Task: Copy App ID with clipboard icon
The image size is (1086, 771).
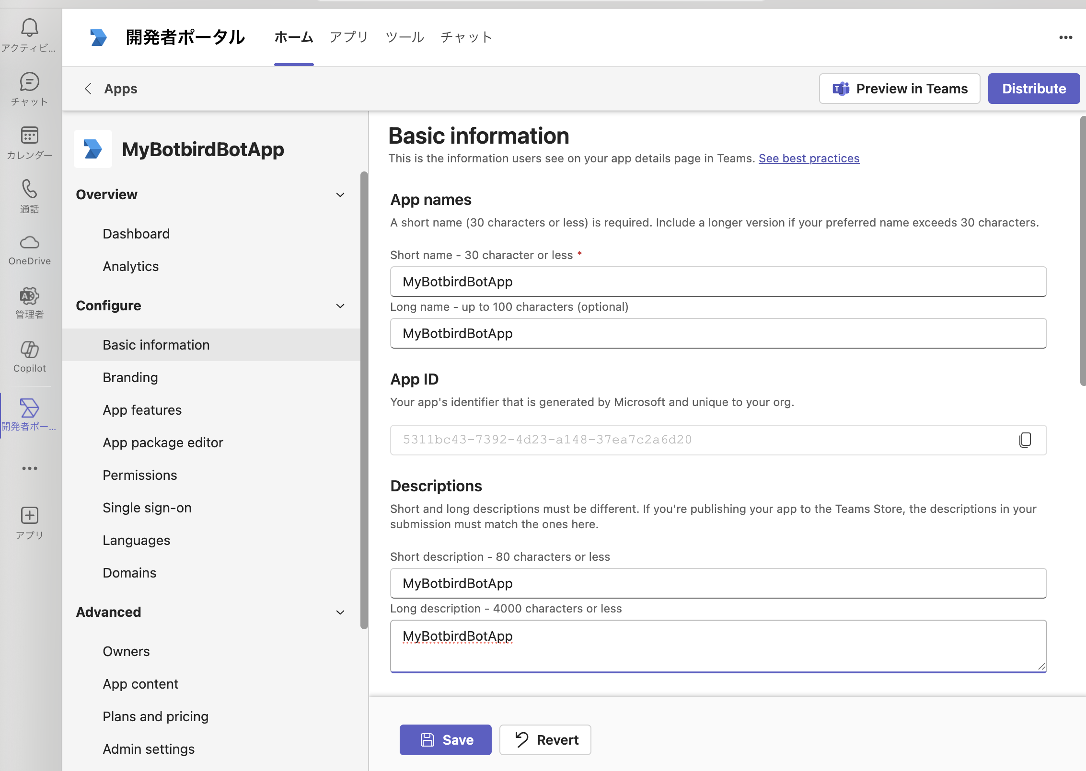Action: [x=1025, y=440]
